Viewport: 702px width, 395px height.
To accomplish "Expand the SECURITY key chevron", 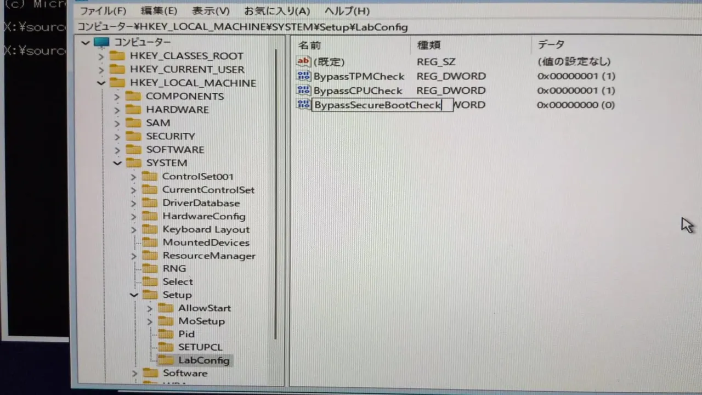I will coord(117,136).
